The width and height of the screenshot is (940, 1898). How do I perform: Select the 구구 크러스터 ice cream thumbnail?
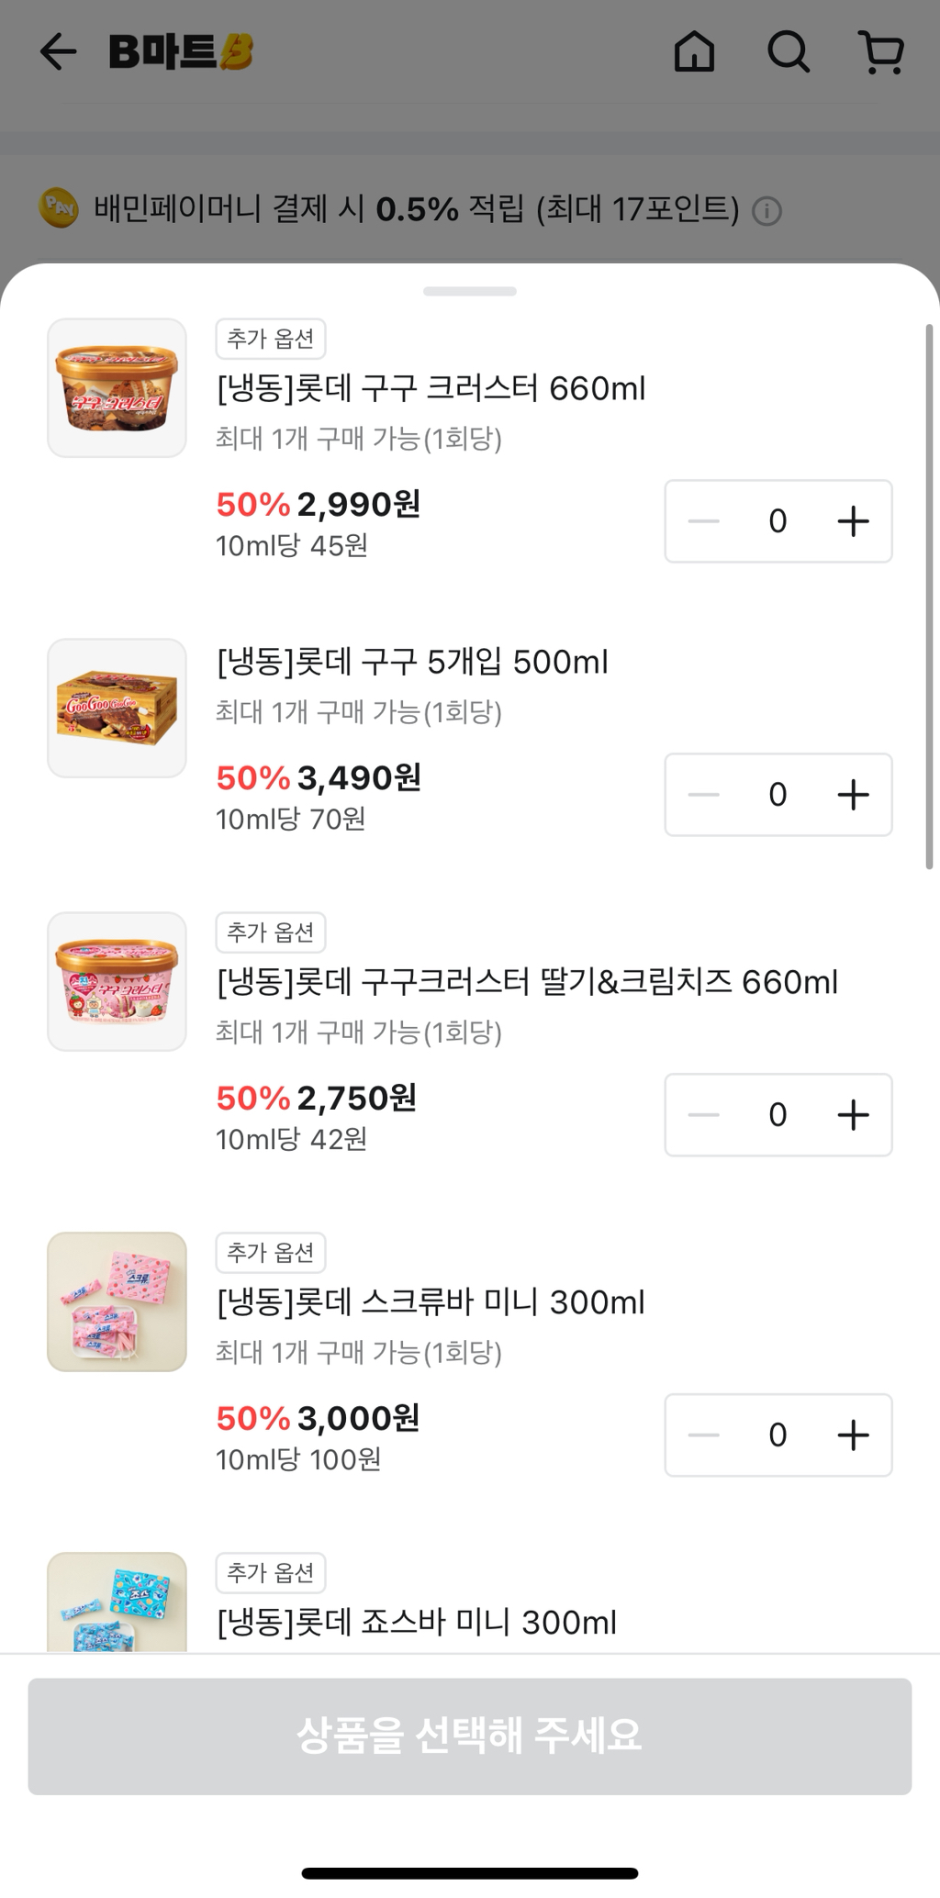[117, 388]
